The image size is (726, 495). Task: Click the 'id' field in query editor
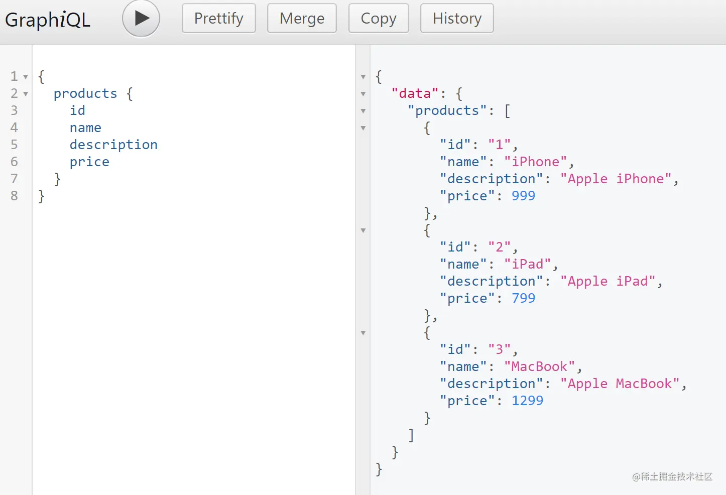[77, 110]
